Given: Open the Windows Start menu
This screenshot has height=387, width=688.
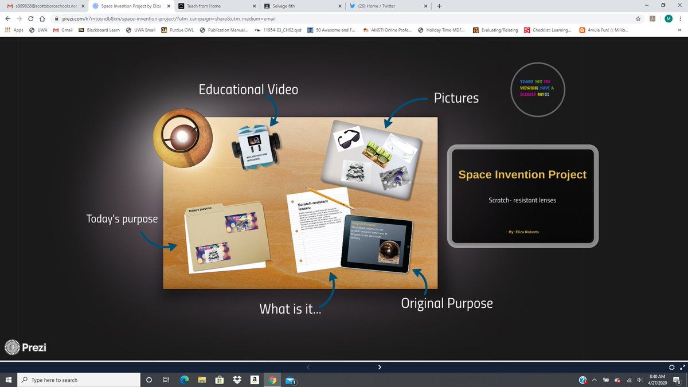Looking at the screenshot, I should [x=7, y=380].
